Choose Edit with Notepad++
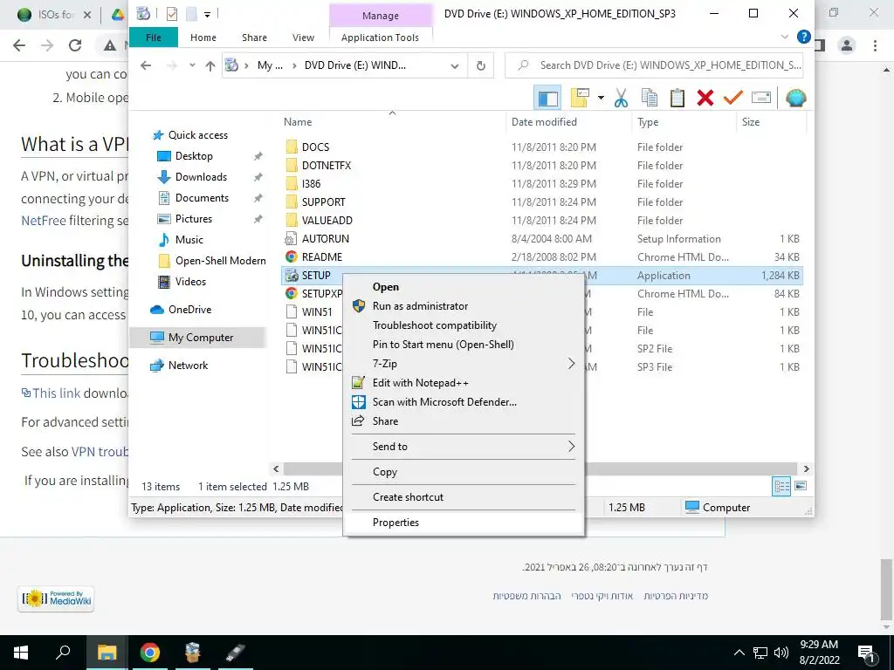This screenshot has height=670, width=894. pyautogui.click(x=464, y=383)
